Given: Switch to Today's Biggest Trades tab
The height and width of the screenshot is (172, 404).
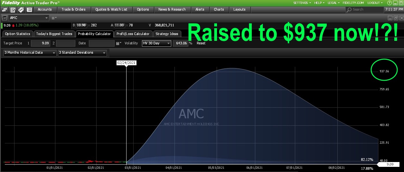Looking at the screenshot, I should [54, 34].
